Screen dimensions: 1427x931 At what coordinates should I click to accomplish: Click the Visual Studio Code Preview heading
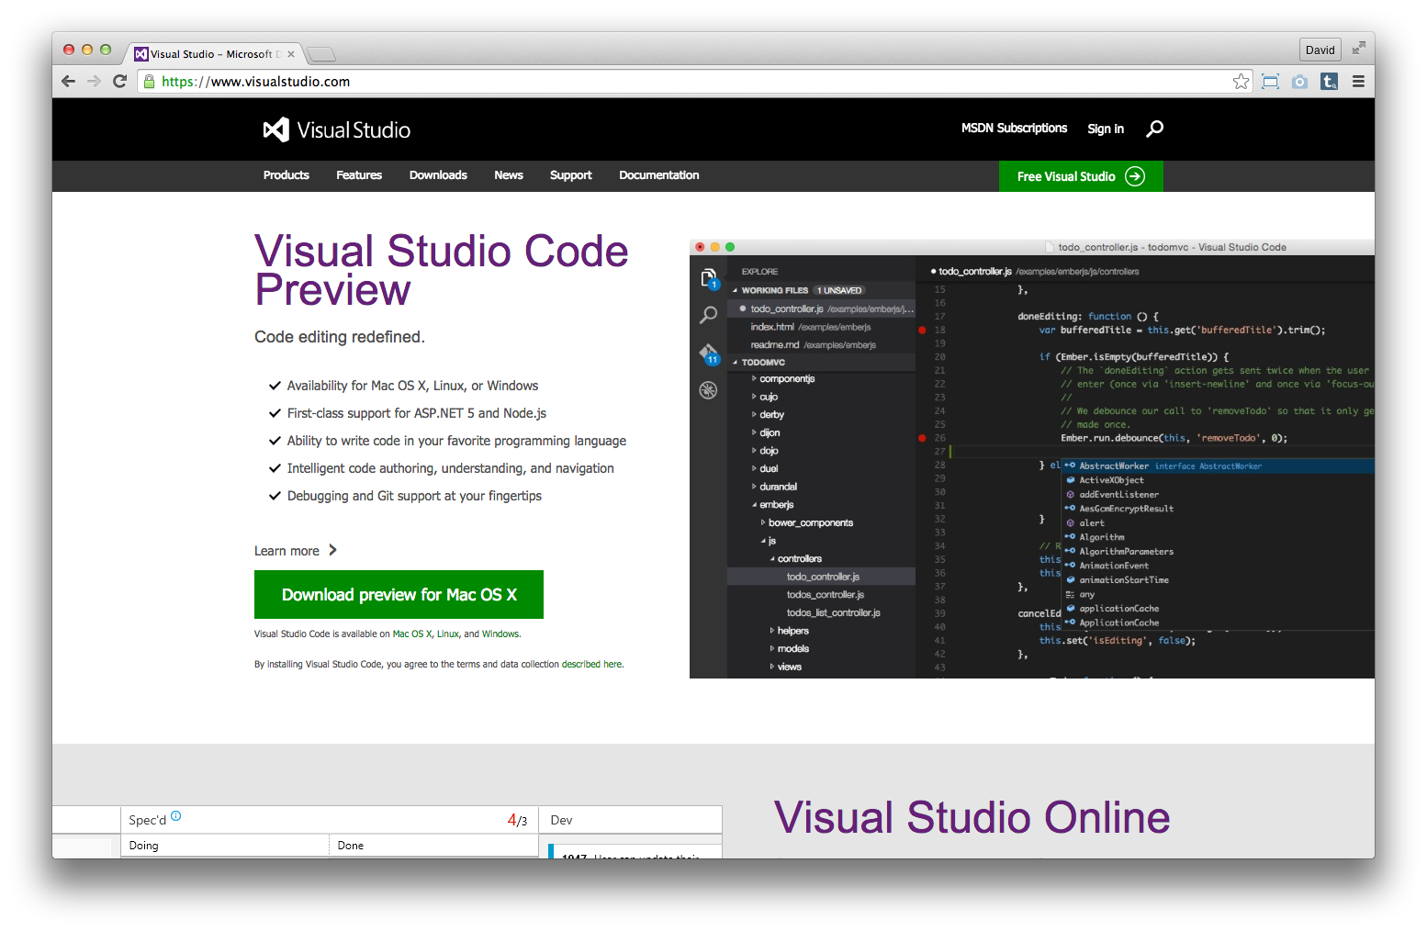[x=442, y=270]
